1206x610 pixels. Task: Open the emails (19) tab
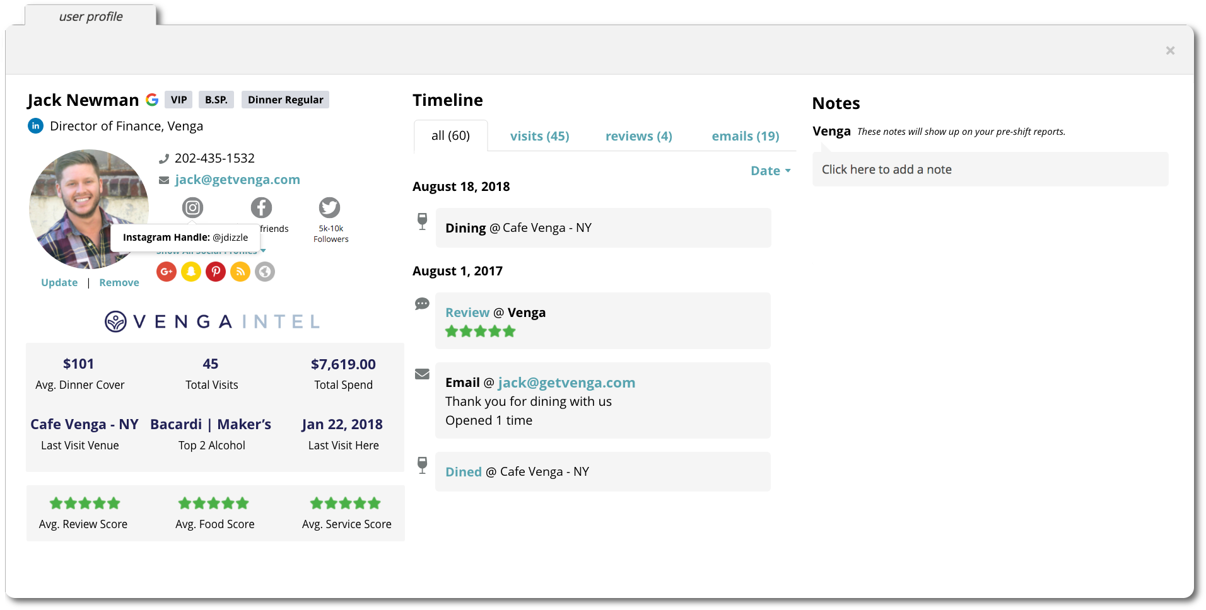pos(746,136)
